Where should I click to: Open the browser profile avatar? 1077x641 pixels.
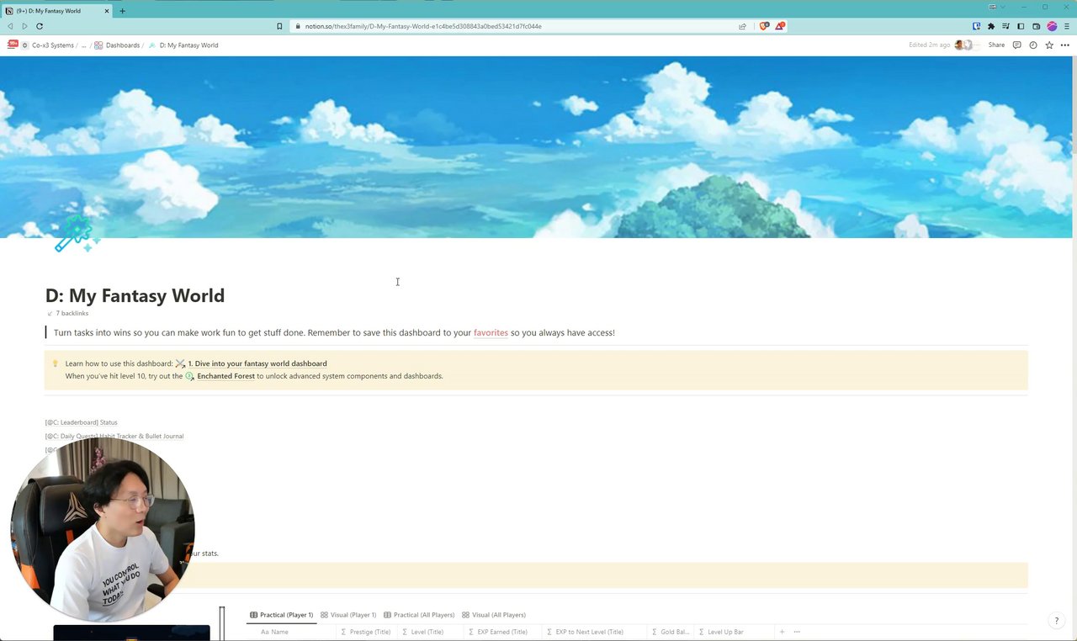point(1052,26)
